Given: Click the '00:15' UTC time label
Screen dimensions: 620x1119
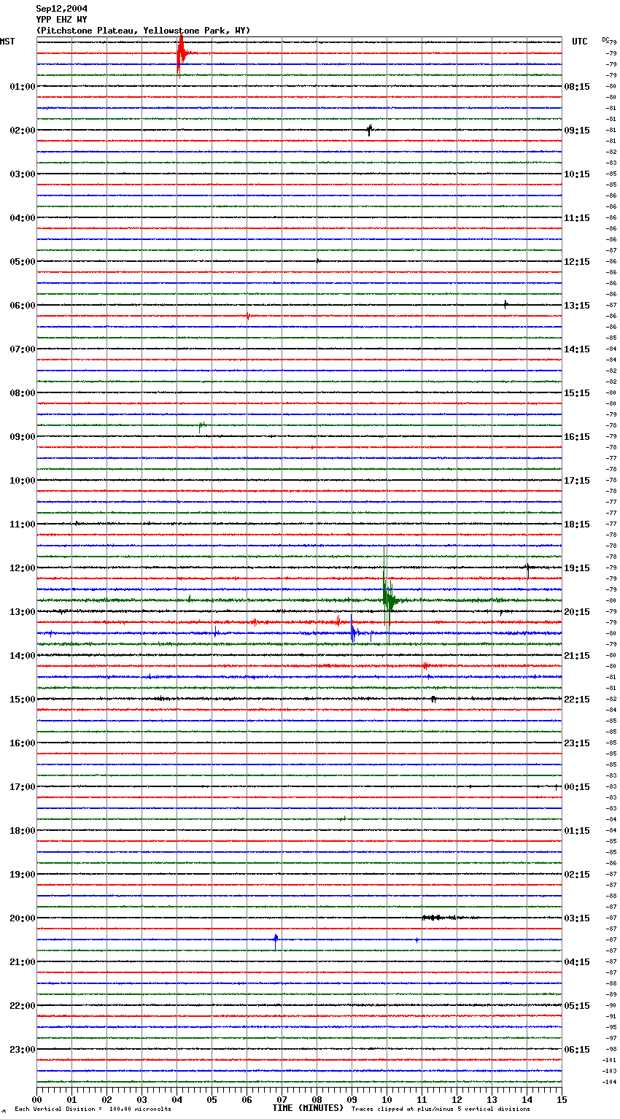Looking at the screenshot, I should point(577,787).
